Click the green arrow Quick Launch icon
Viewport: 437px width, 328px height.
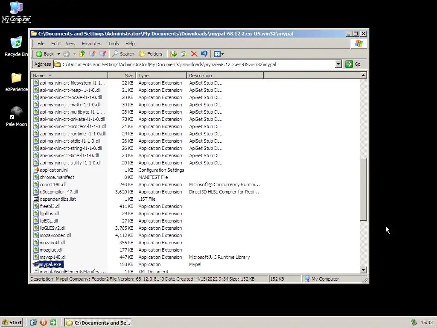[53, 322]
